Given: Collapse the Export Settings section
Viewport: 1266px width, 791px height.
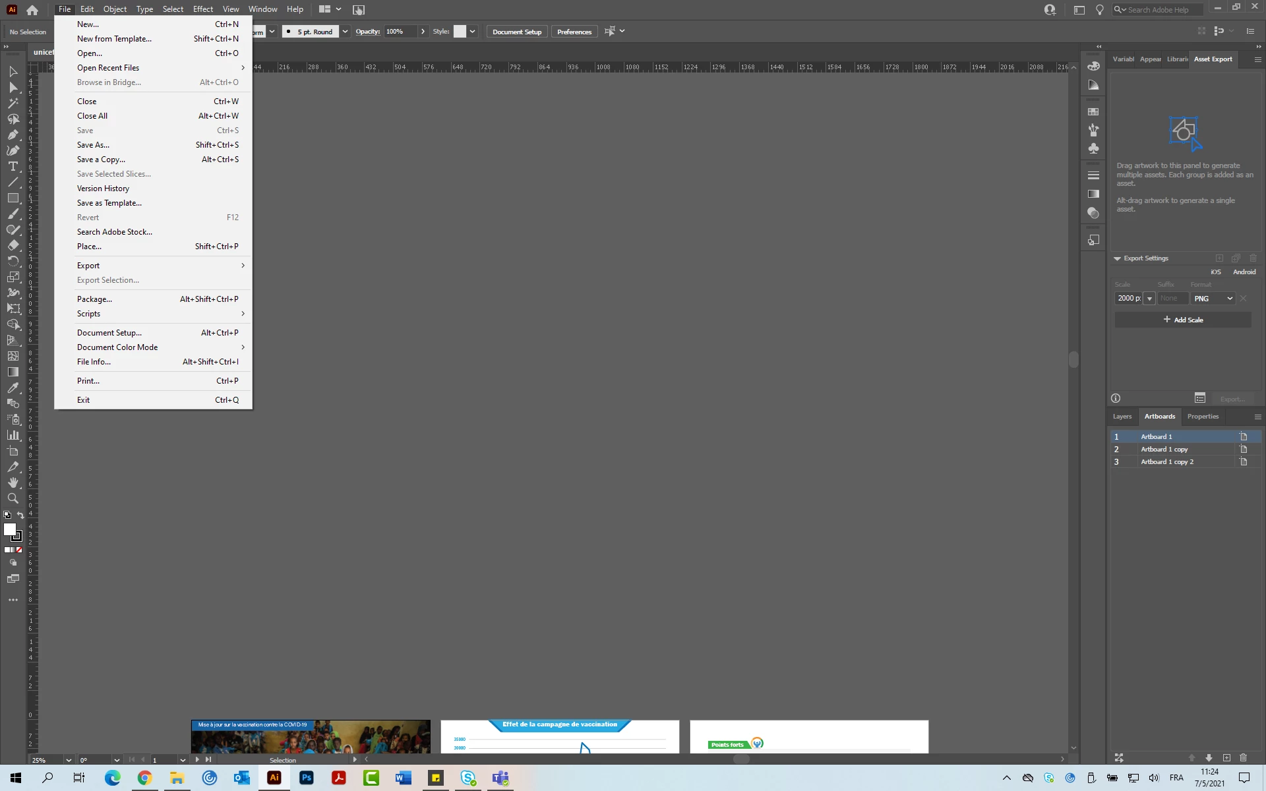Looking at the screenshot, I should point(1118,258).
